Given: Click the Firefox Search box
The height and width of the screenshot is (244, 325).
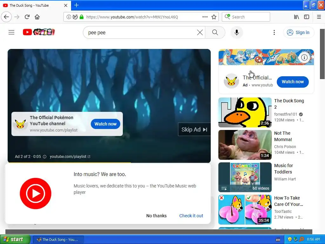Looking at the screenshot, I should [246, 17].
